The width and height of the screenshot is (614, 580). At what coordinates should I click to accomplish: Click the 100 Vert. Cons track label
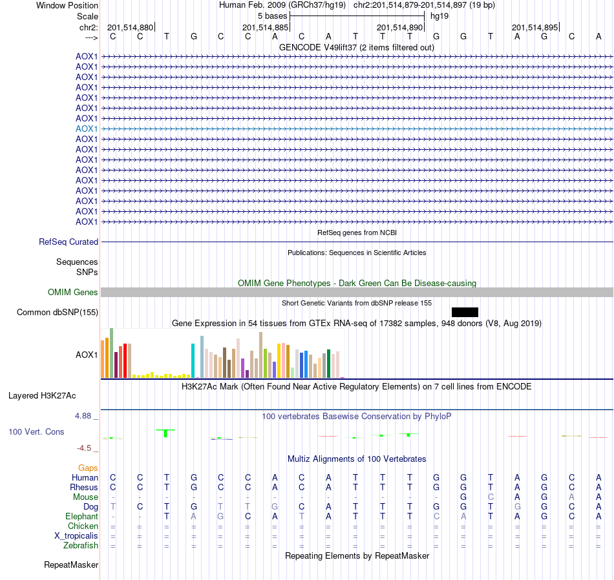click(x=36, y=431)
